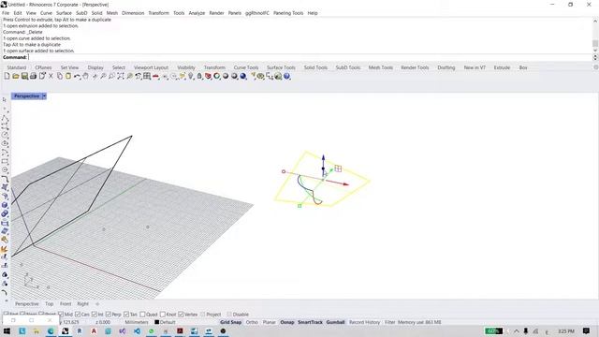Click the blue render sphere icon
Image resolution: width=599 pixels, height=337 pixels.
pyautogui.click(x=243, y=77)
